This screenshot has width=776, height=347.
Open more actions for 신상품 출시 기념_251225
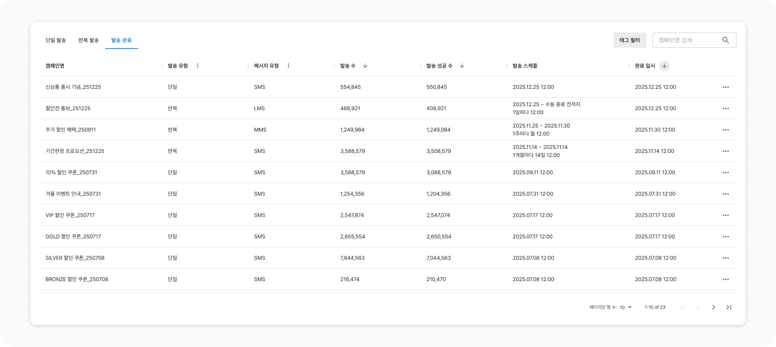click(725, 87)
